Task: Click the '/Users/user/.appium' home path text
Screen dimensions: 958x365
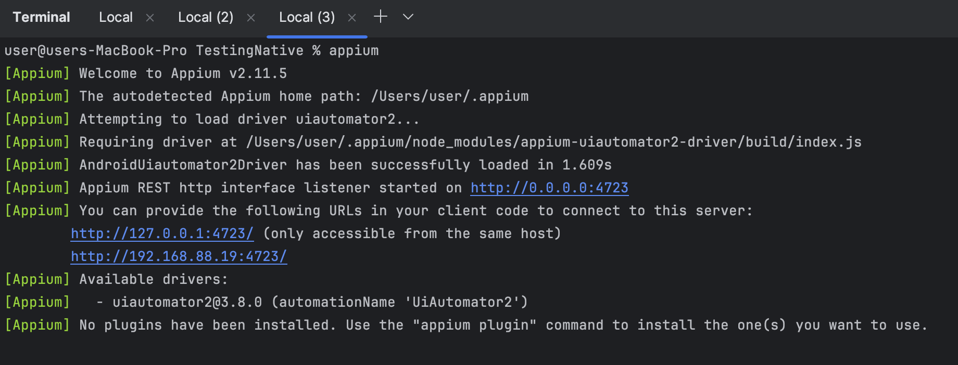Action: (450, 96)
